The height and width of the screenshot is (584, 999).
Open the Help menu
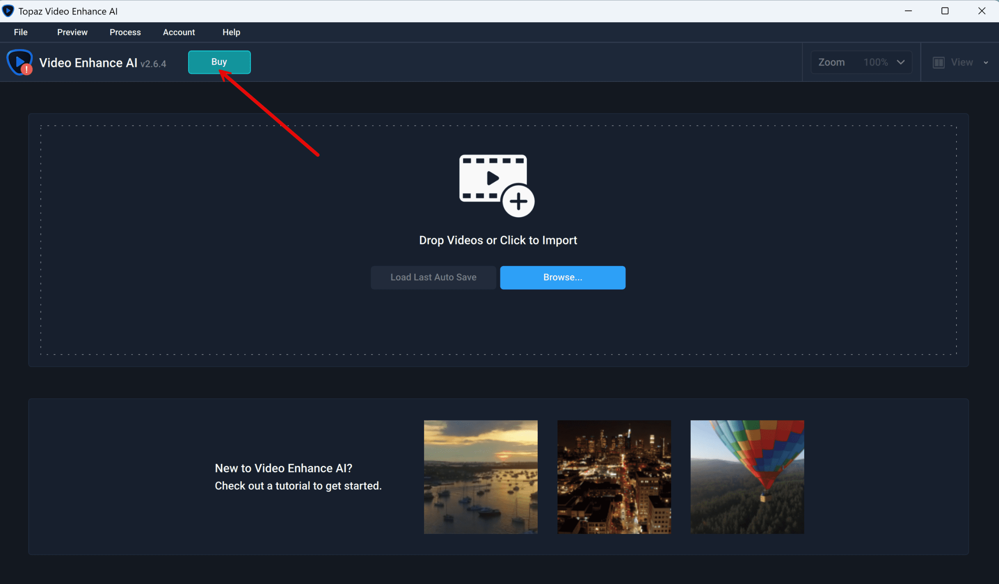[x=231, y=32]
